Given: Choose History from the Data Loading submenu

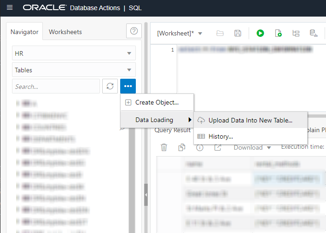Looking at the screenshot, I should [x=221, y=136].
